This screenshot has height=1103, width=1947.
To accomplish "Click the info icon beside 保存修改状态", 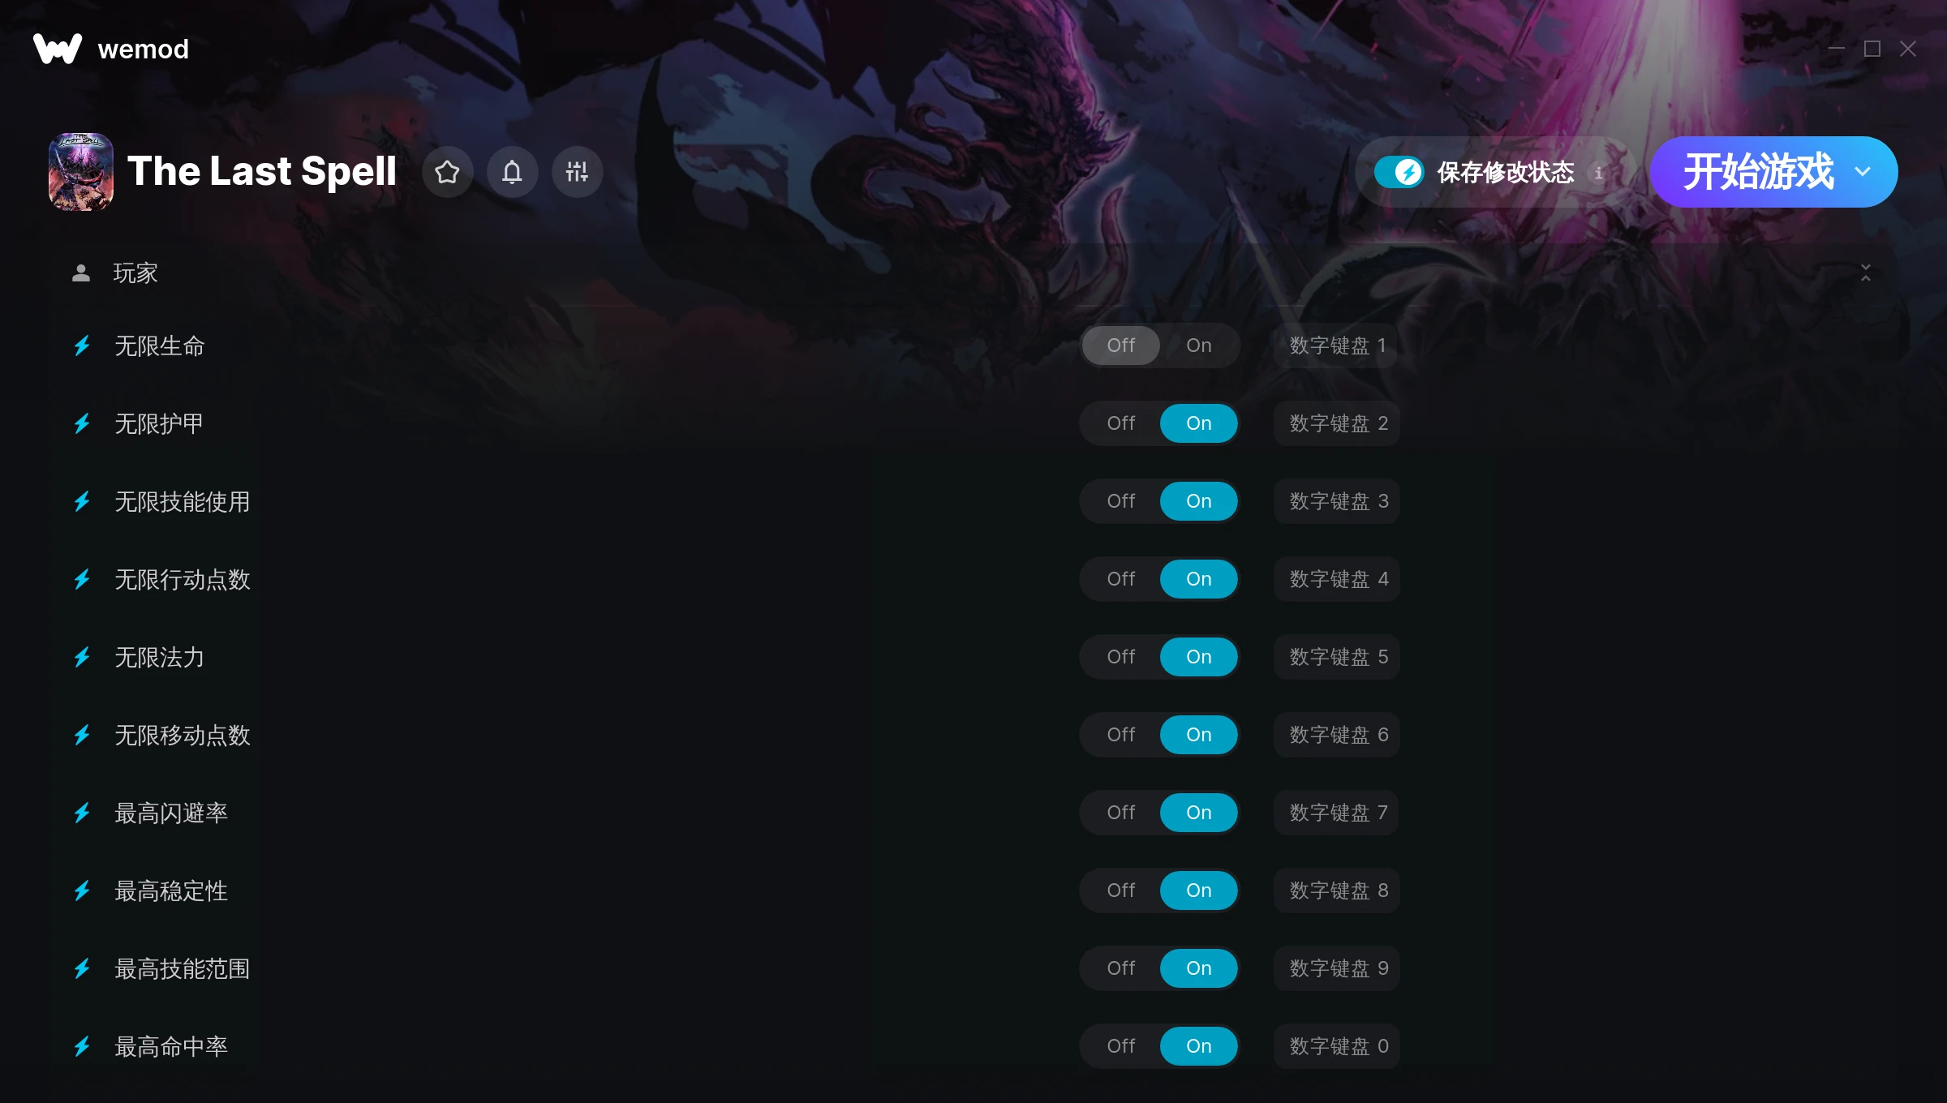I will 1598,173.
